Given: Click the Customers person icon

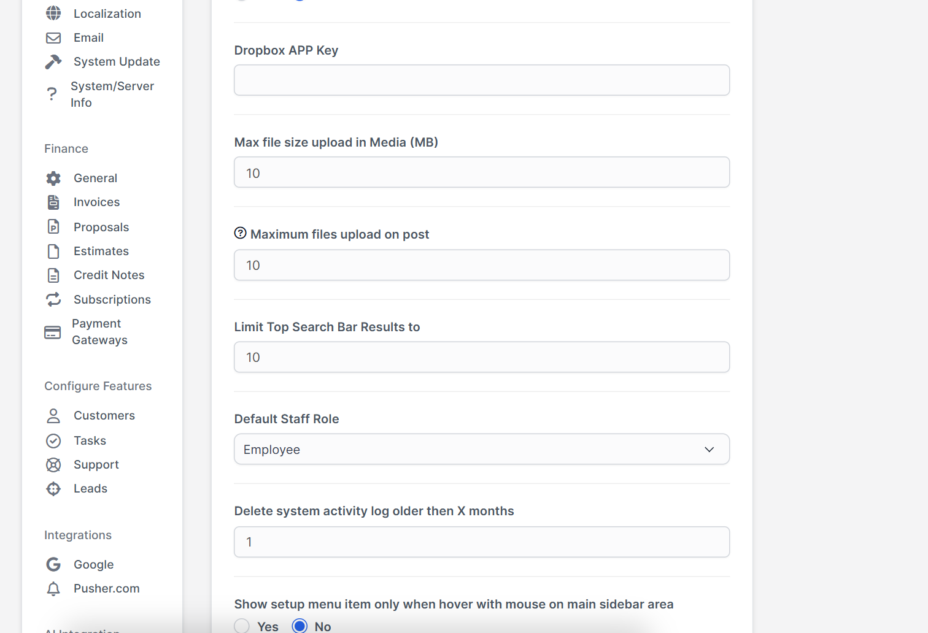Looking at the screenshot, I should [53, 416].
